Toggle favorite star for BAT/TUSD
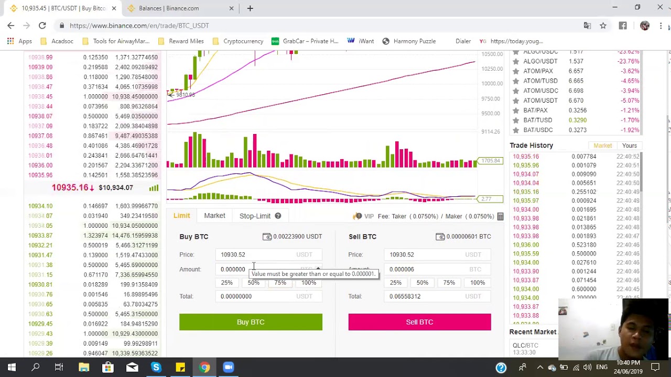 tap(516, 120)
